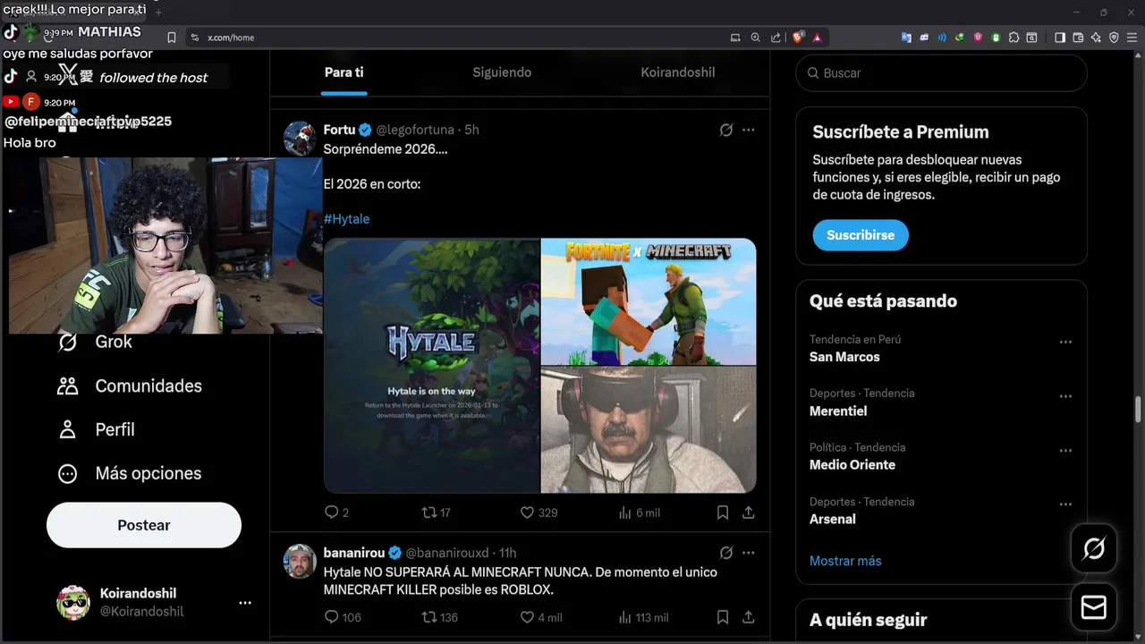Click Mostrar más under trends

(x=845, y=561)
